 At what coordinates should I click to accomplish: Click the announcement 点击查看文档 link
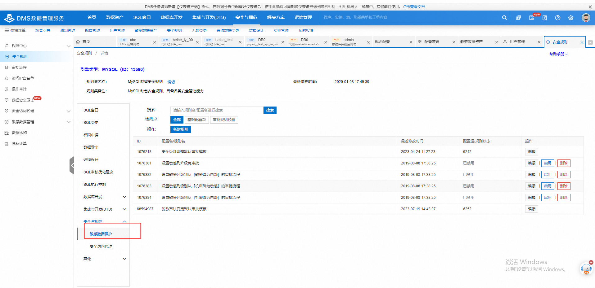point(414,7)
